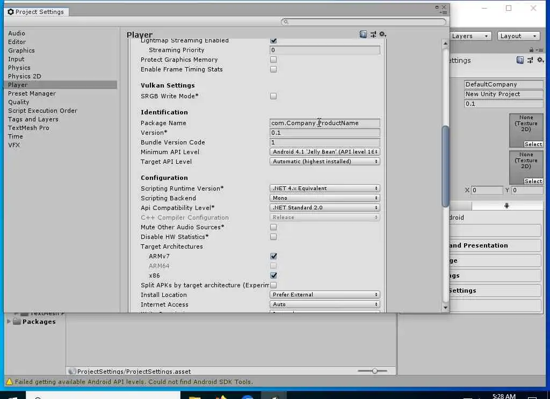550x399 pixels.
Task: Maximize the Project Settings floating window
Action: tap(437, 7)
